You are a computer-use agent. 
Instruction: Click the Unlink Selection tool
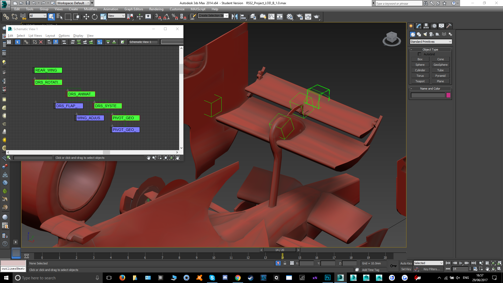coord(14,17)
